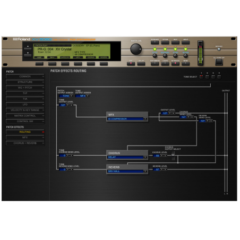Image resolution: width=240 pixels, height=240 pixels.
Task: Decrease the MFX Chorus Send Level
Action: (188, 117)
